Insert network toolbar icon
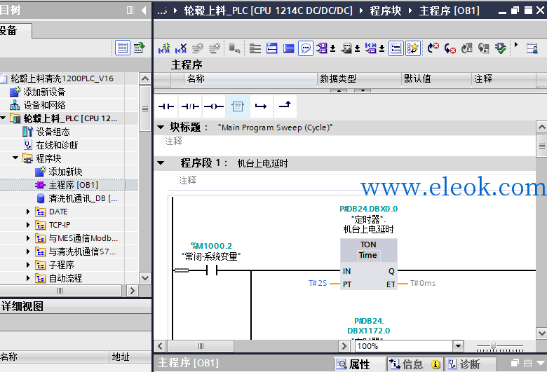 (x=164, y=48)
